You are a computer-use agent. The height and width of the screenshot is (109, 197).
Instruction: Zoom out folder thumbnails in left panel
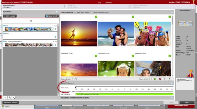[5, 97]
